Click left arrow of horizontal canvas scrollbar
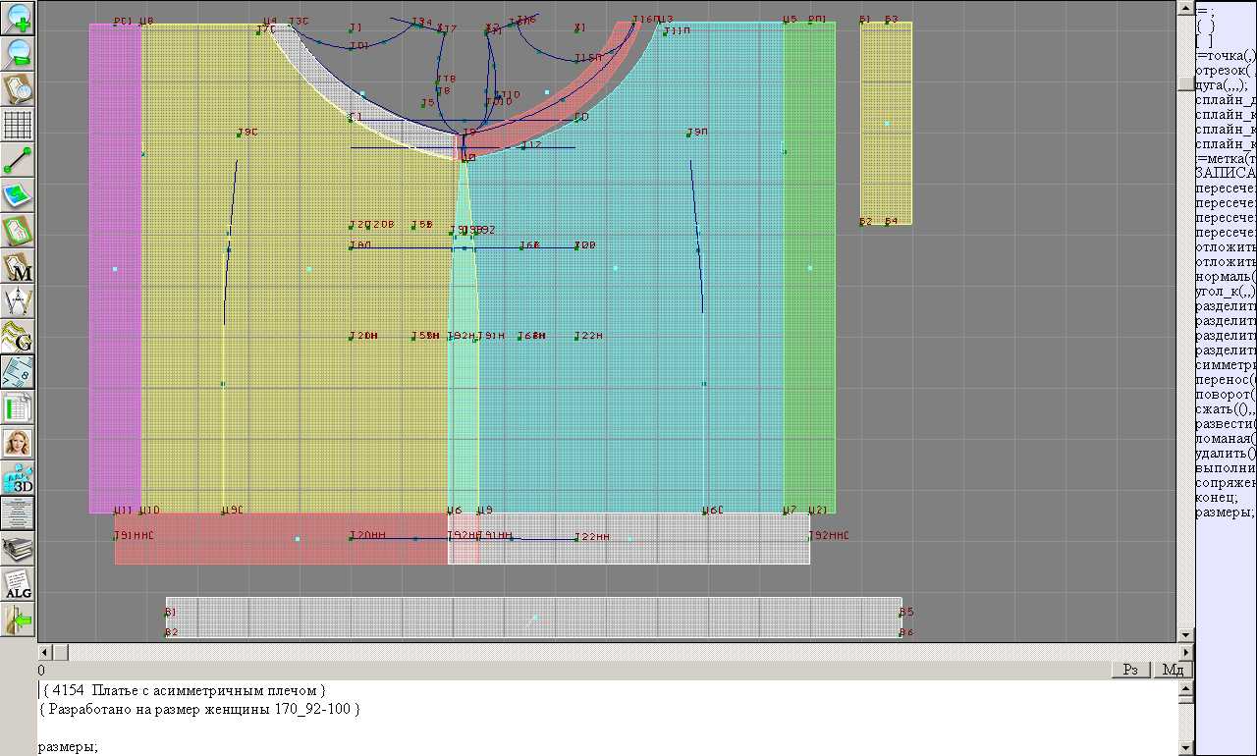The image size is (1257, 756). (x=44, y=652)
